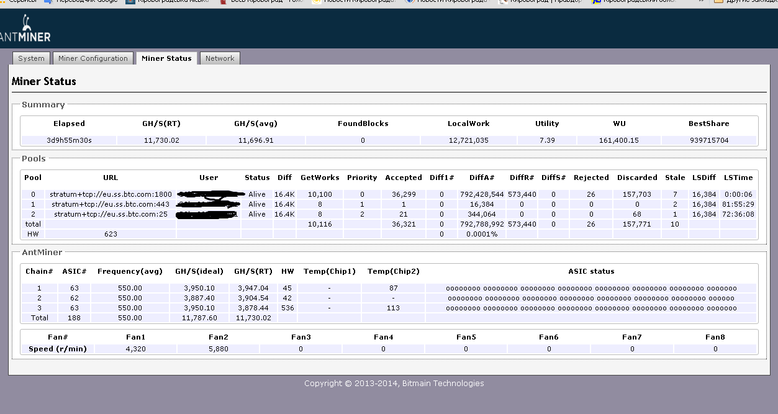The width and height of the screenshot is (778, 414).
Task: Open the Miner Configuration tab
Action: click(x=93, y=58)
